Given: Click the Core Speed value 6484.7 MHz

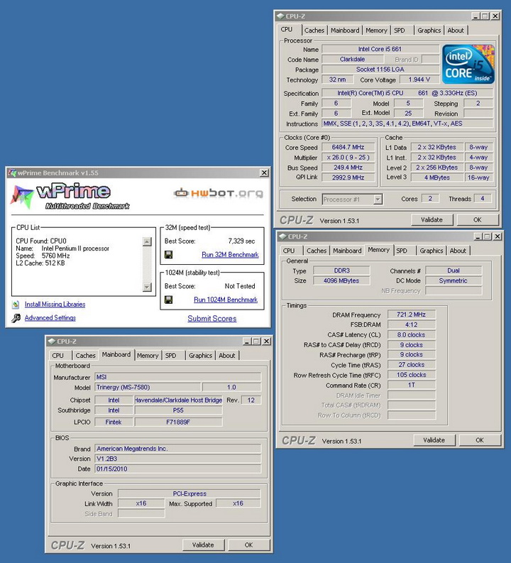Looking at the screenshot, I should (x=348, y=147).
